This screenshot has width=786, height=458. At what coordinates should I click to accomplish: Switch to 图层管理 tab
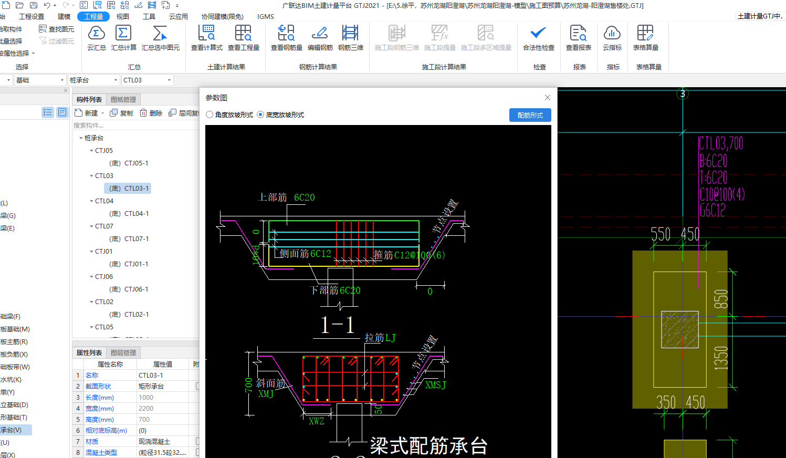point(123,352)
